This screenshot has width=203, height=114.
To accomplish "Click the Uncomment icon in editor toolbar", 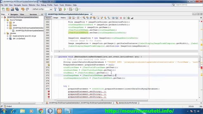I will (x=132, y=18).
